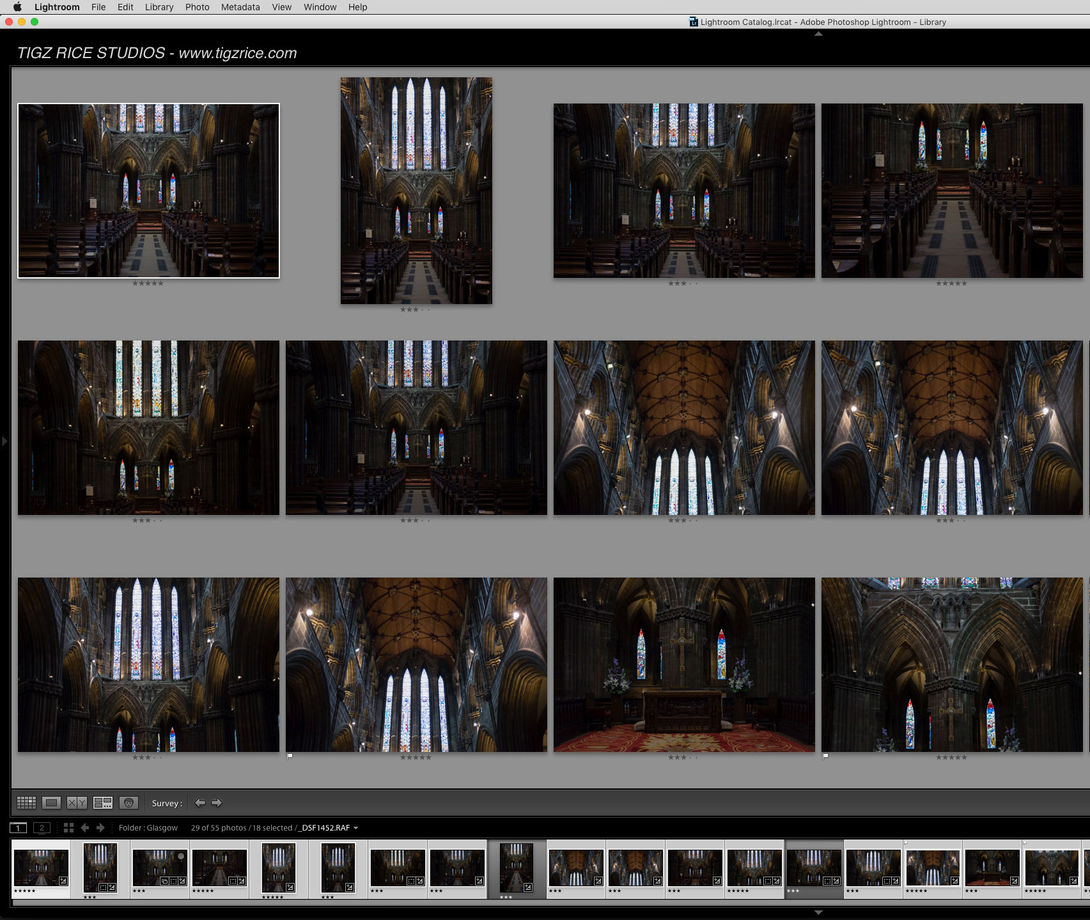Image resolution: width=1090 pixels, height=920 pixels.
Task: Open the Library menu
Action: click(x=159, y=7)
